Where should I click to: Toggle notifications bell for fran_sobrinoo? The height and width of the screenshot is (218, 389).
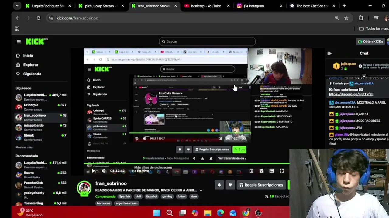(x=219, y=185)
